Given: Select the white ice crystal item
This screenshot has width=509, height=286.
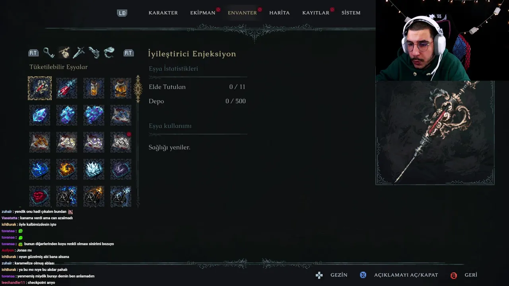Looking at the screenshot, I should [x=94, y=169].
